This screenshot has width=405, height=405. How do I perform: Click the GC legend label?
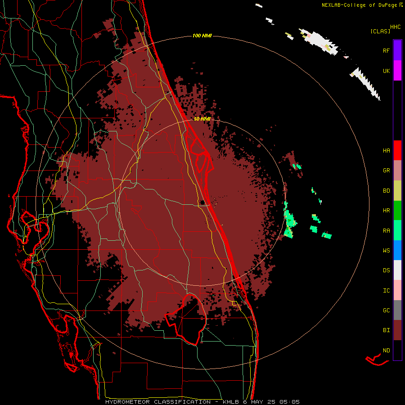tap(386, 310)
